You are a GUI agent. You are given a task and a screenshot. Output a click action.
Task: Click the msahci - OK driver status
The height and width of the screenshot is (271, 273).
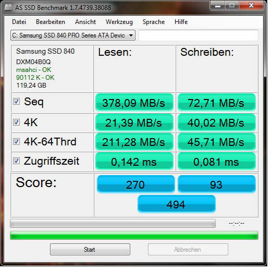[x=33, y=70]
